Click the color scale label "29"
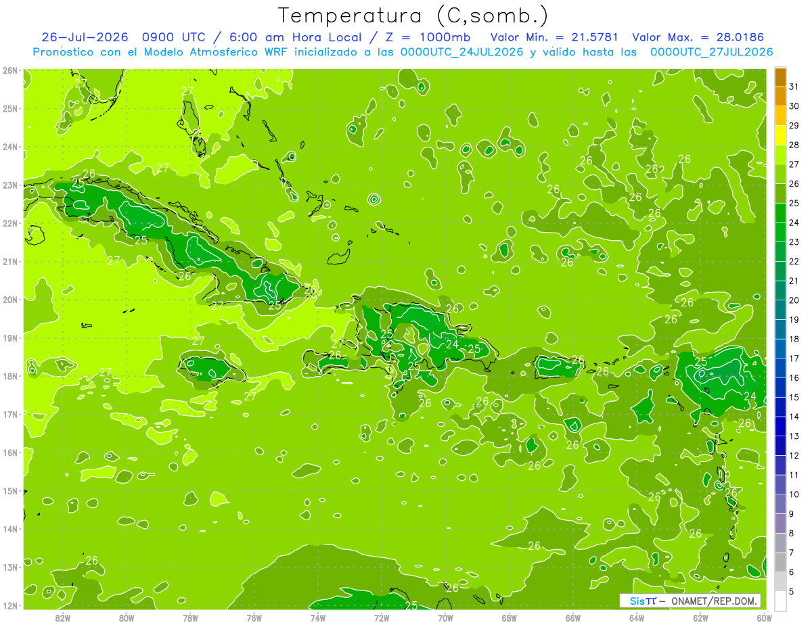This screenshot has width=812, height=627. pyautogui.click(x=794, y=126)
